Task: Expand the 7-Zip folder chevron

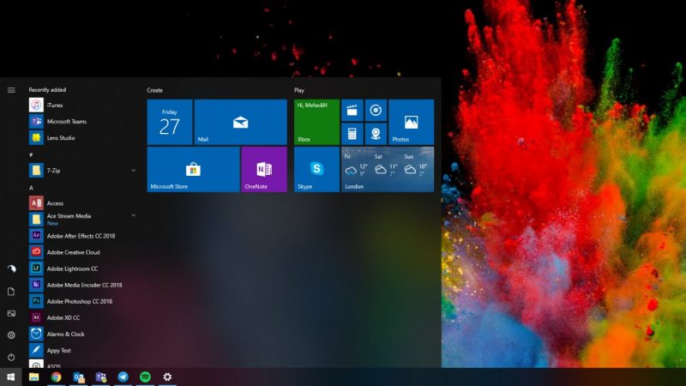Action: pos(134,170)
